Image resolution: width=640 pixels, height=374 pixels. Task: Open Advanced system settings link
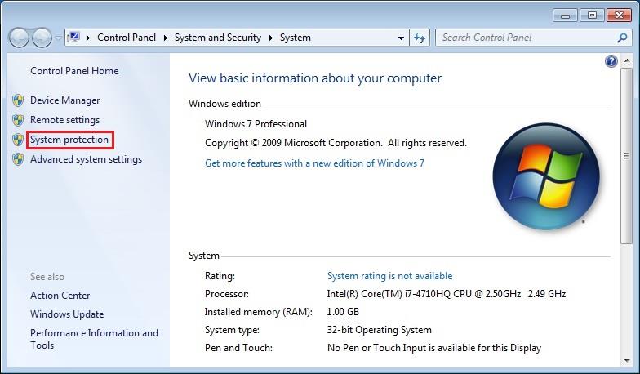pos(87,159)
